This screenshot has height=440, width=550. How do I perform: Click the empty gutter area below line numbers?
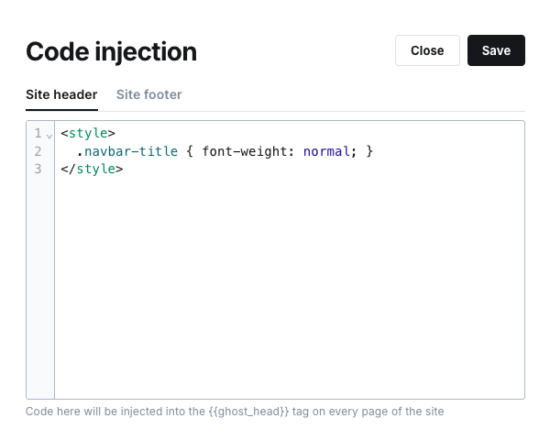pyautogui.click(x=40, y=293)
